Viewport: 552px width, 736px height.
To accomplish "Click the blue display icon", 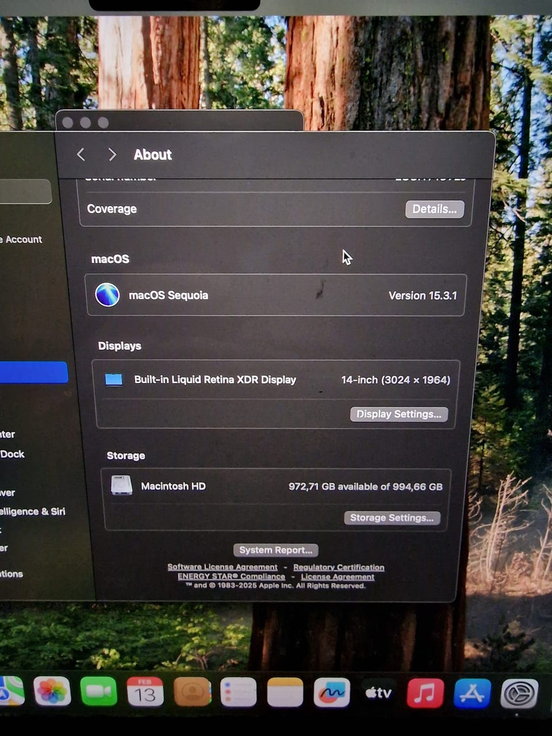I will pyautogui.click(x=114, y=379).
